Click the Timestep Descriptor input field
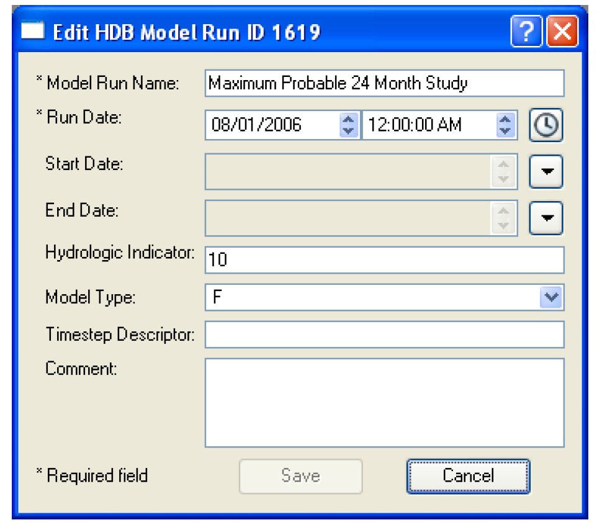Viewport: 597px width, 525px height. [384, 335]
